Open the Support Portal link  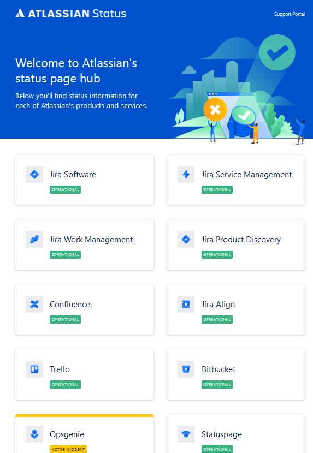point(290,14)
